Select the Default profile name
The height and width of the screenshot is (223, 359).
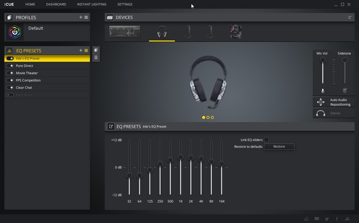point(36,28)
